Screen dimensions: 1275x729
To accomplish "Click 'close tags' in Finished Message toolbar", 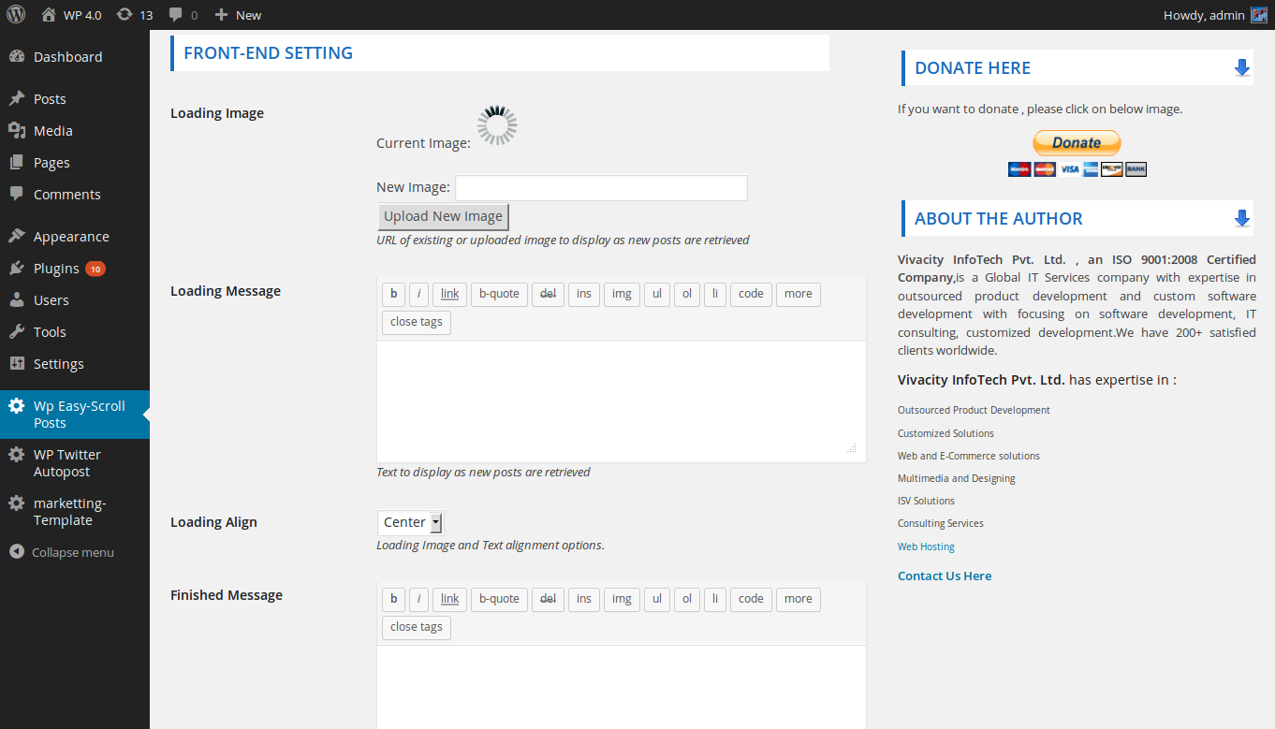I will click(417, 628).
